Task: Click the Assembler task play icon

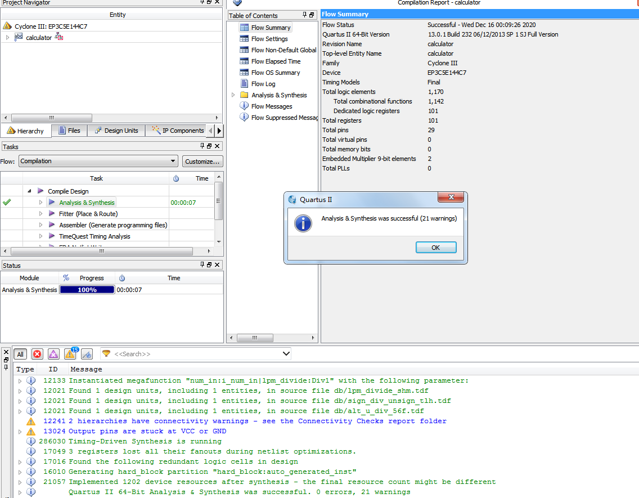Action: pyautogui.click(x=52, y=225)
